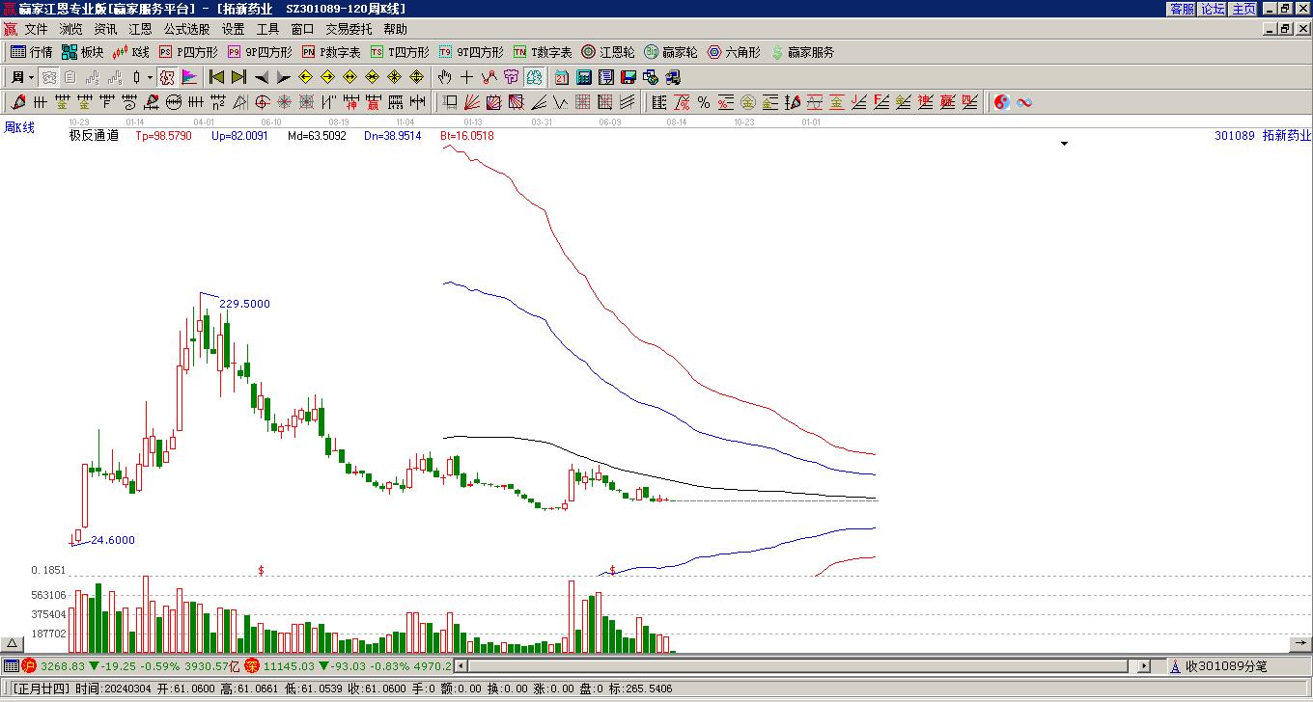Click the up-triangle button beside volume panel
Screen dimensions: 1313x702
point(12,644)
